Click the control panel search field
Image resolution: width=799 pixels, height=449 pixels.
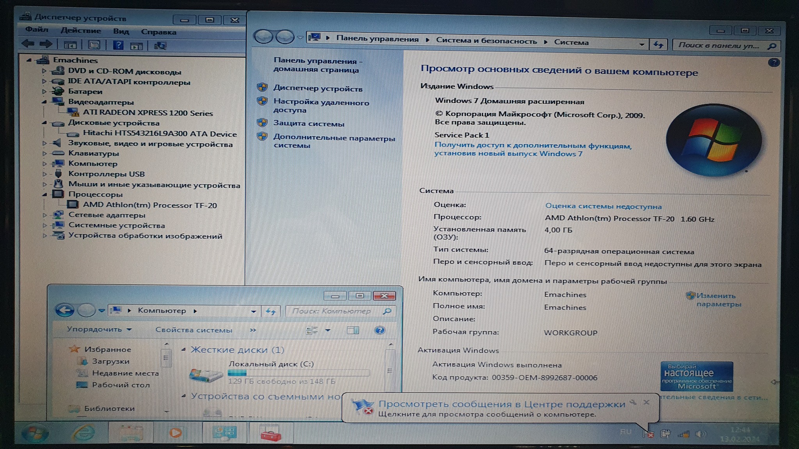point(720,45)
